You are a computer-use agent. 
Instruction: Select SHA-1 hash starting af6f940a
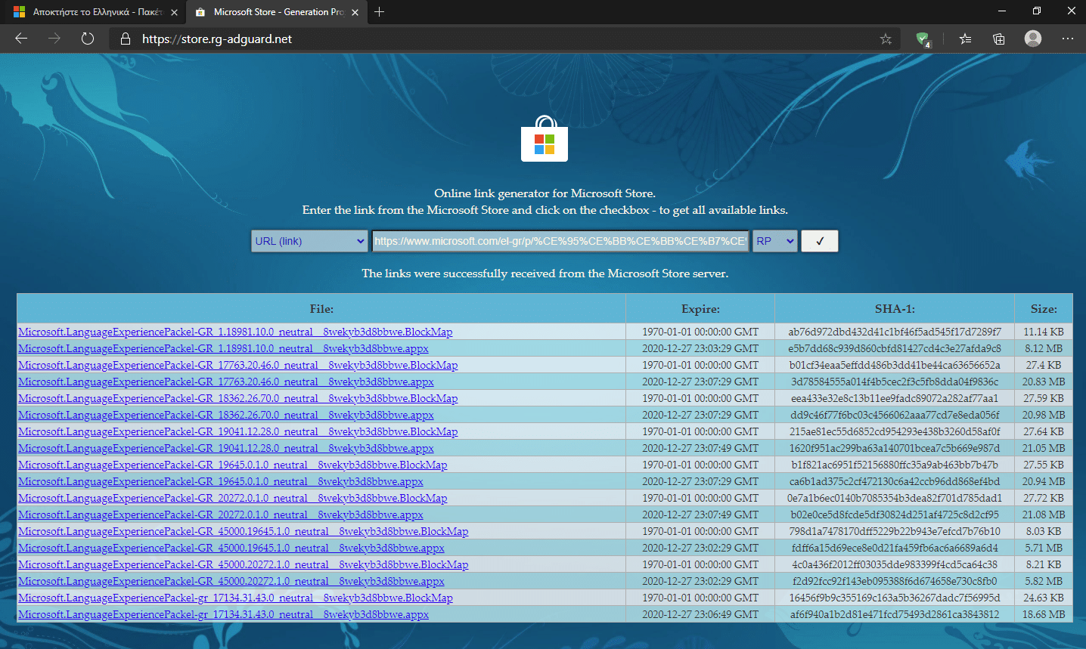pos(895,614)
